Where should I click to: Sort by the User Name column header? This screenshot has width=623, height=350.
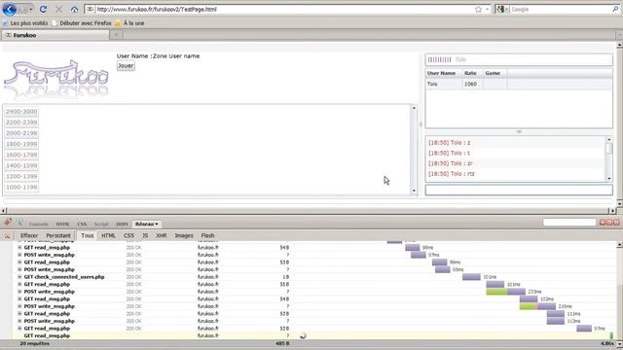(444, 73)
